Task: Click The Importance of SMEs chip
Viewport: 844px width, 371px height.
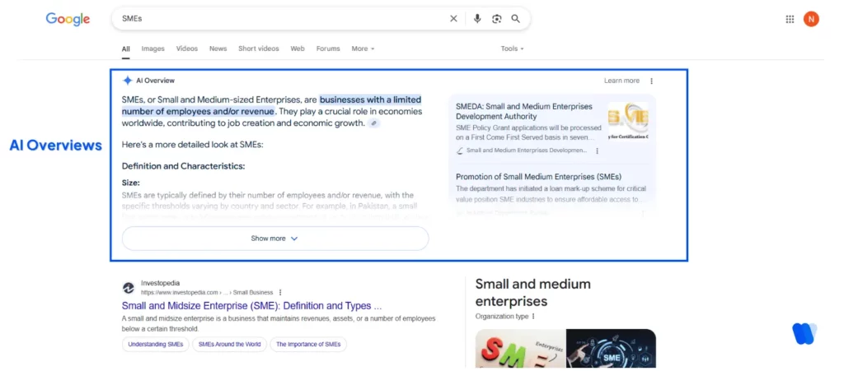Action: (308, 345)
